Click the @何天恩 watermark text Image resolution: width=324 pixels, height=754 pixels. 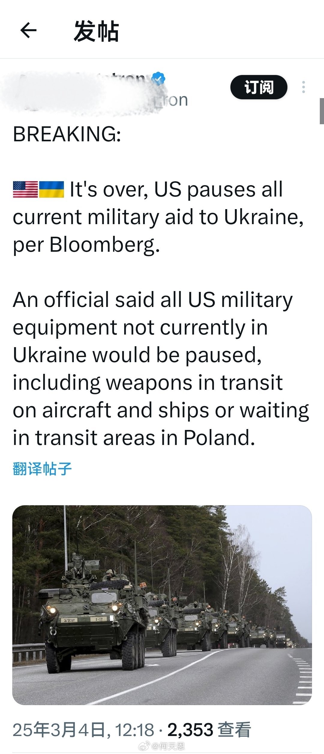coord(168,746)
